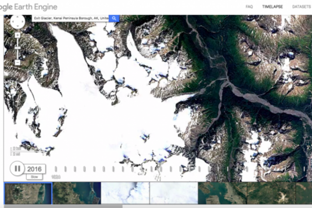Select the third snowy thumbnail with blue streak
The height and width of the screenshot is (208, 312).
coord(125,193)
